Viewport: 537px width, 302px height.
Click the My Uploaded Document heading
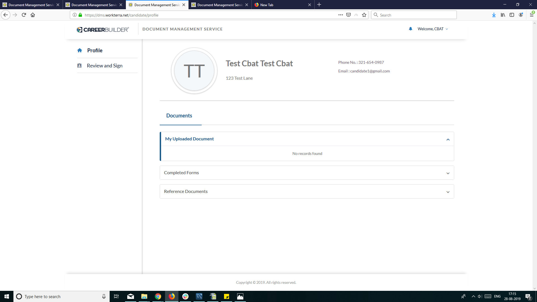tap(189, 139)
